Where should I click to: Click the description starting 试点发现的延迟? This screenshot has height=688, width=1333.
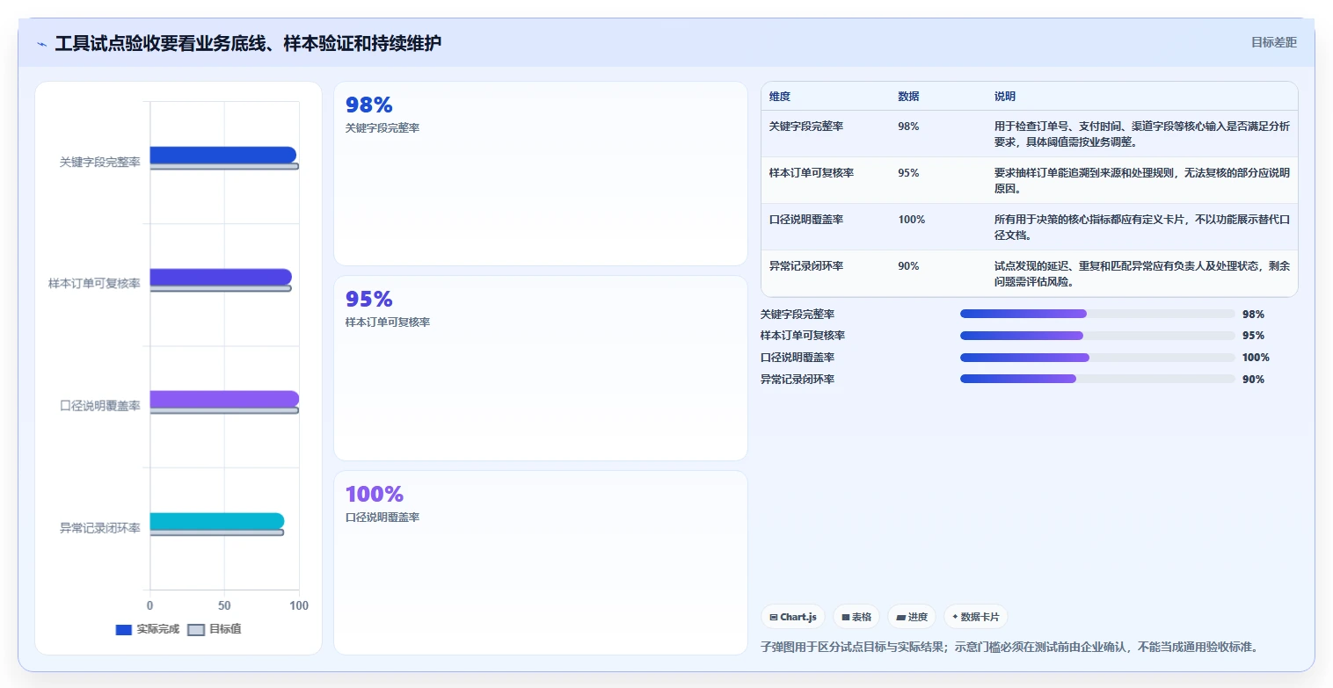[1142, 273]
